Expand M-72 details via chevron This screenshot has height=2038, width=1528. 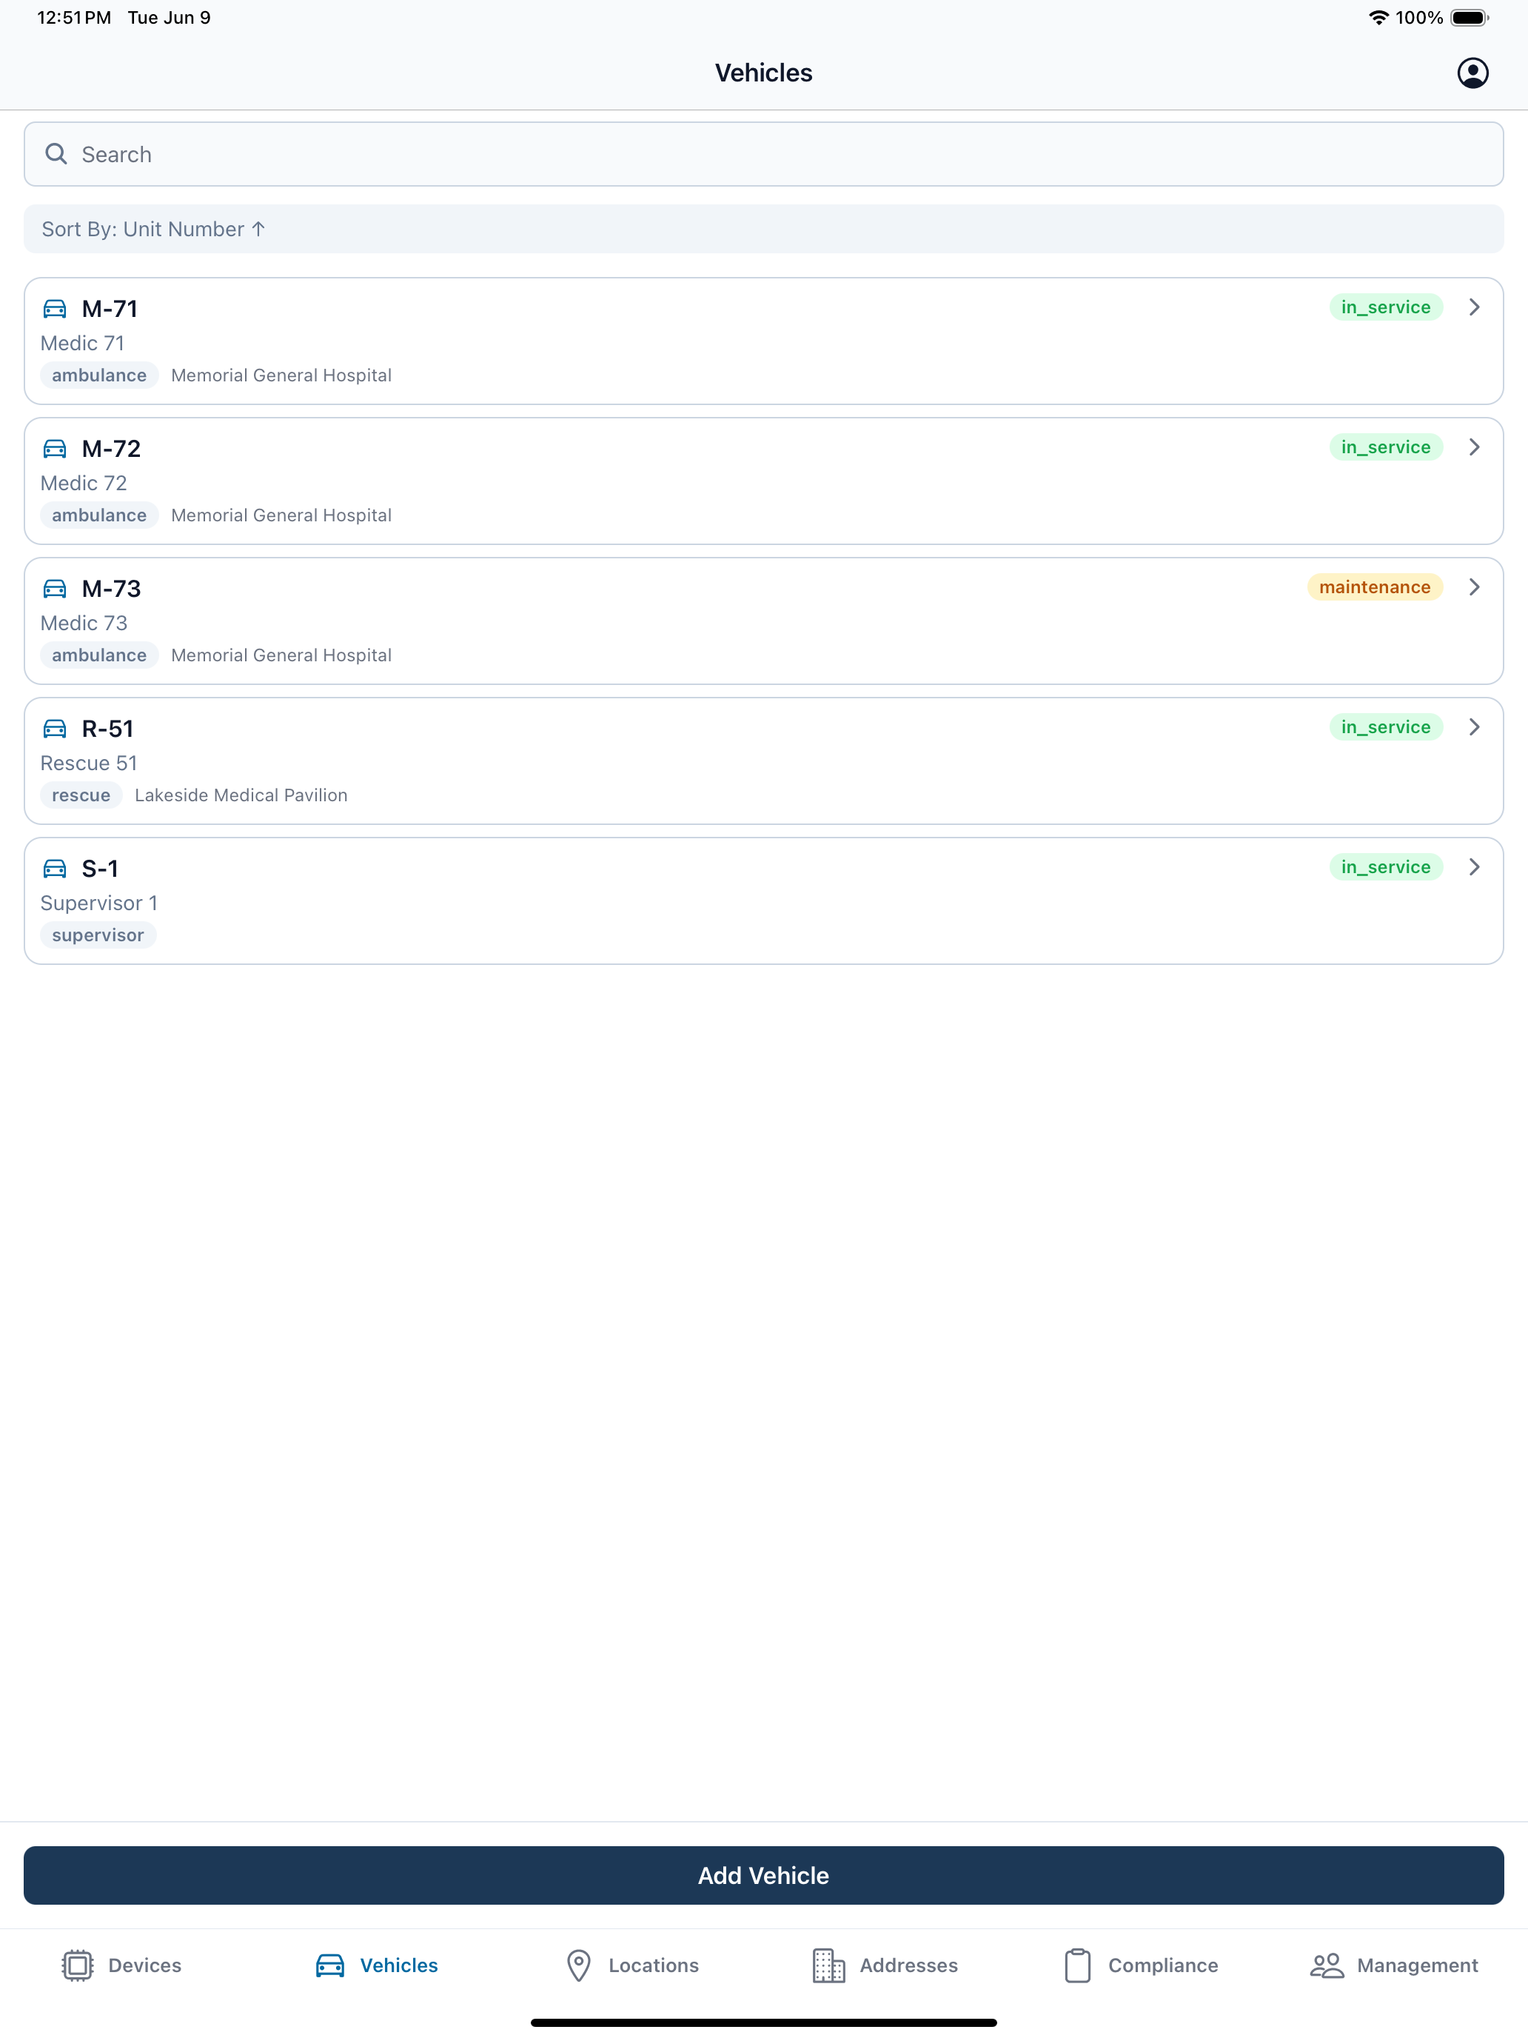pyautogui.click(x=1474, y=447)
